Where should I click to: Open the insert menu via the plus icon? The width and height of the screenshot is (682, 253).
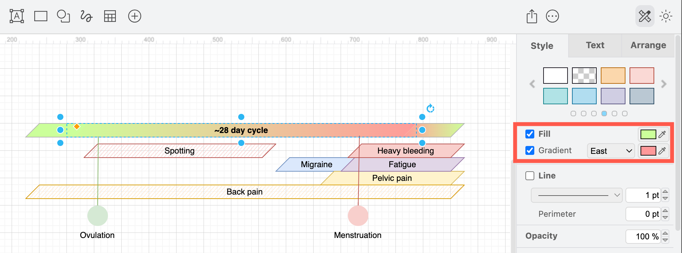pyautogui.click(x=134, y=16)
